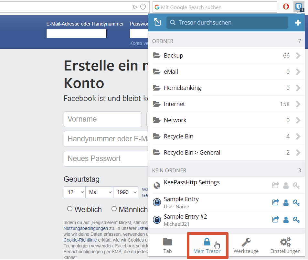Image resolution: width=308 pixels, height=260 pixels.
Task: Open the Nutzungsbedingungen link
Action: point(86,228)
